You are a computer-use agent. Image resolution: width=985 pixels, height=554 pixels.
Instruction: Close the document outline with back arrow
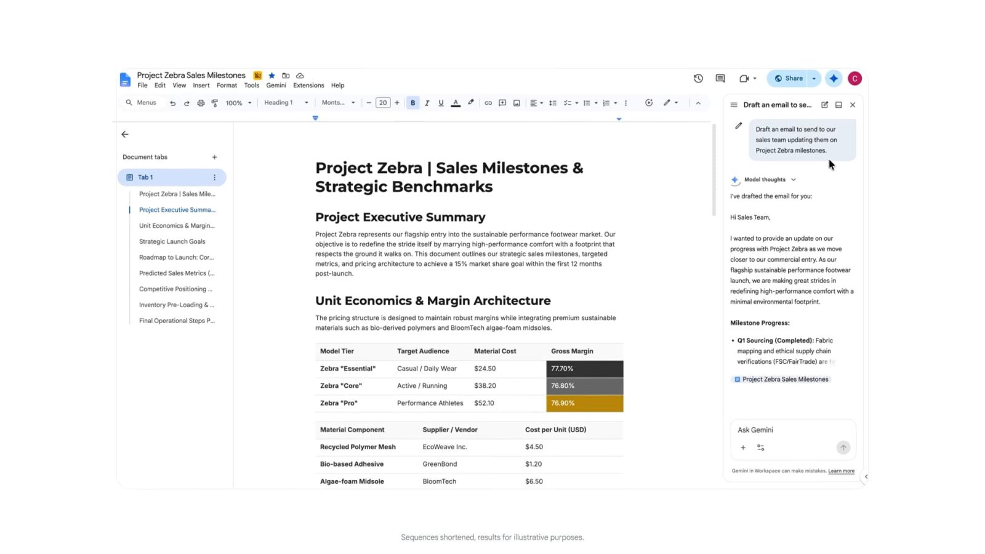tap(125, 134)
